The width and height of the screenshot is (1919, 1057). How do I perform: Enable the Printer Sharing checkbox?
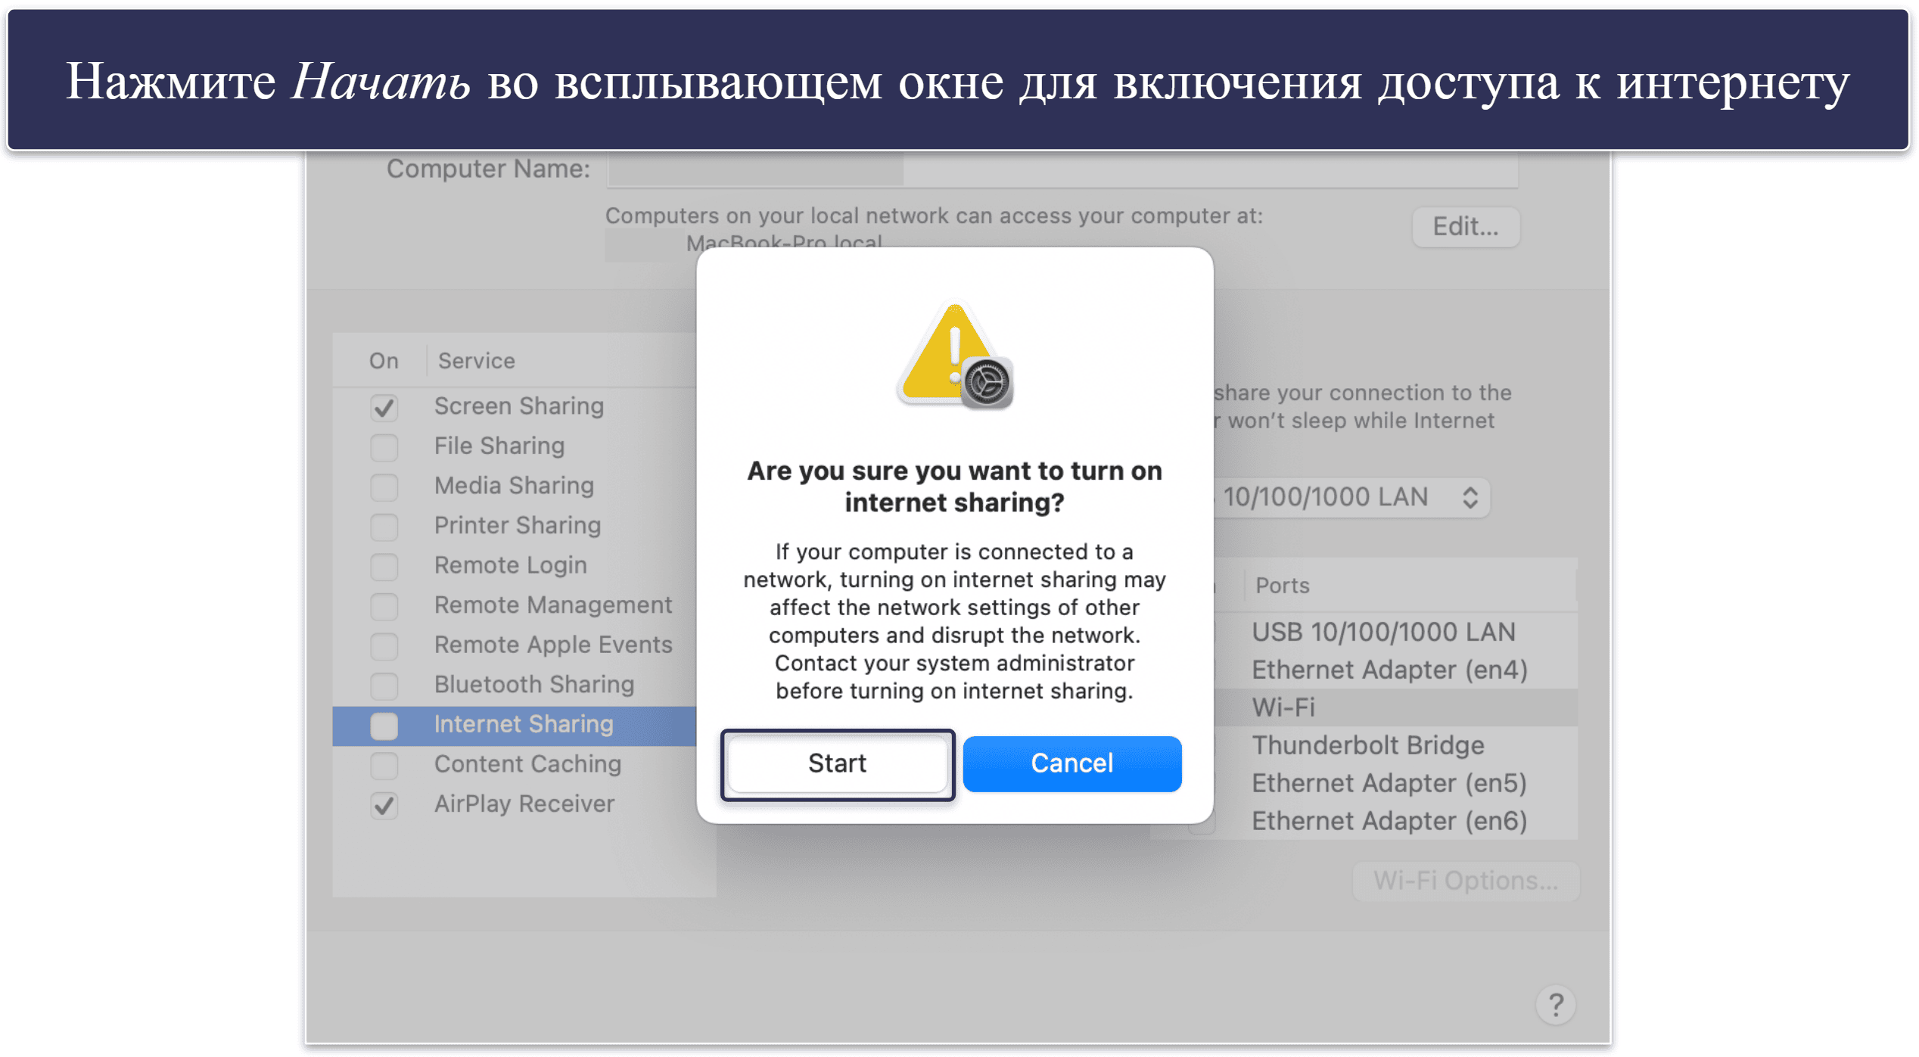(384, 527)
